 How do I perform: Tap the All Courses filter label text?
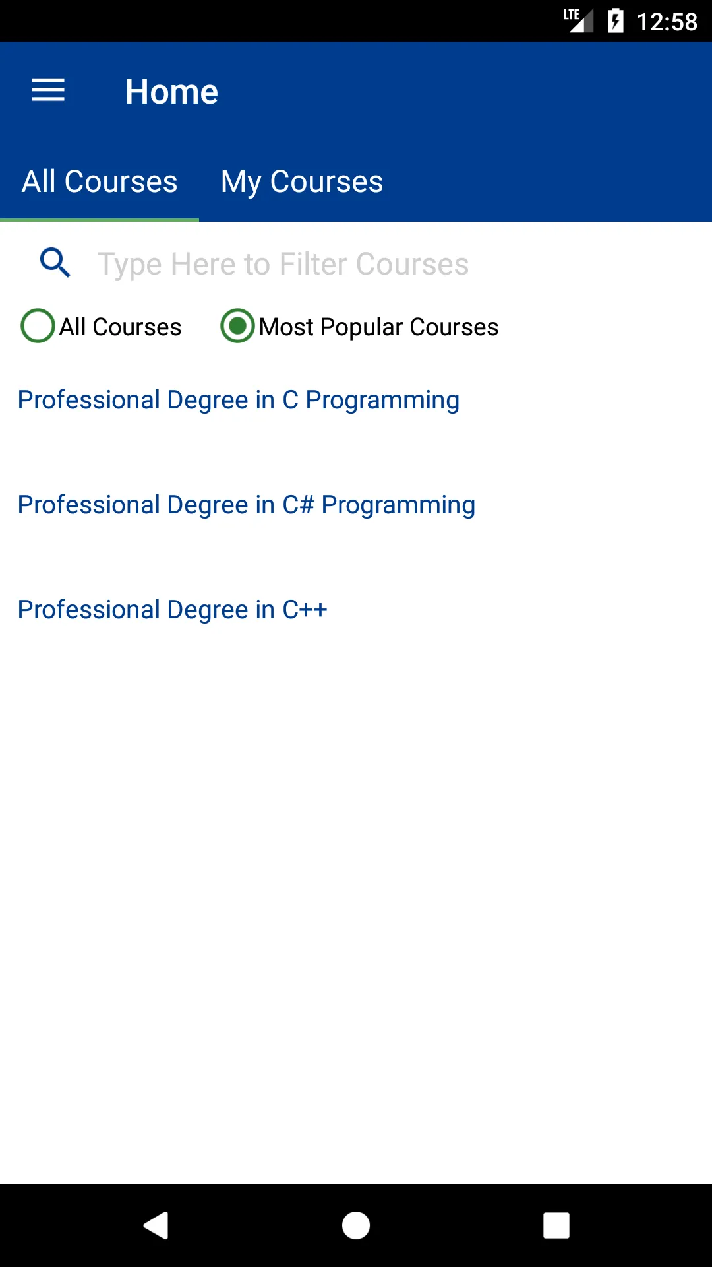[120, 327]
